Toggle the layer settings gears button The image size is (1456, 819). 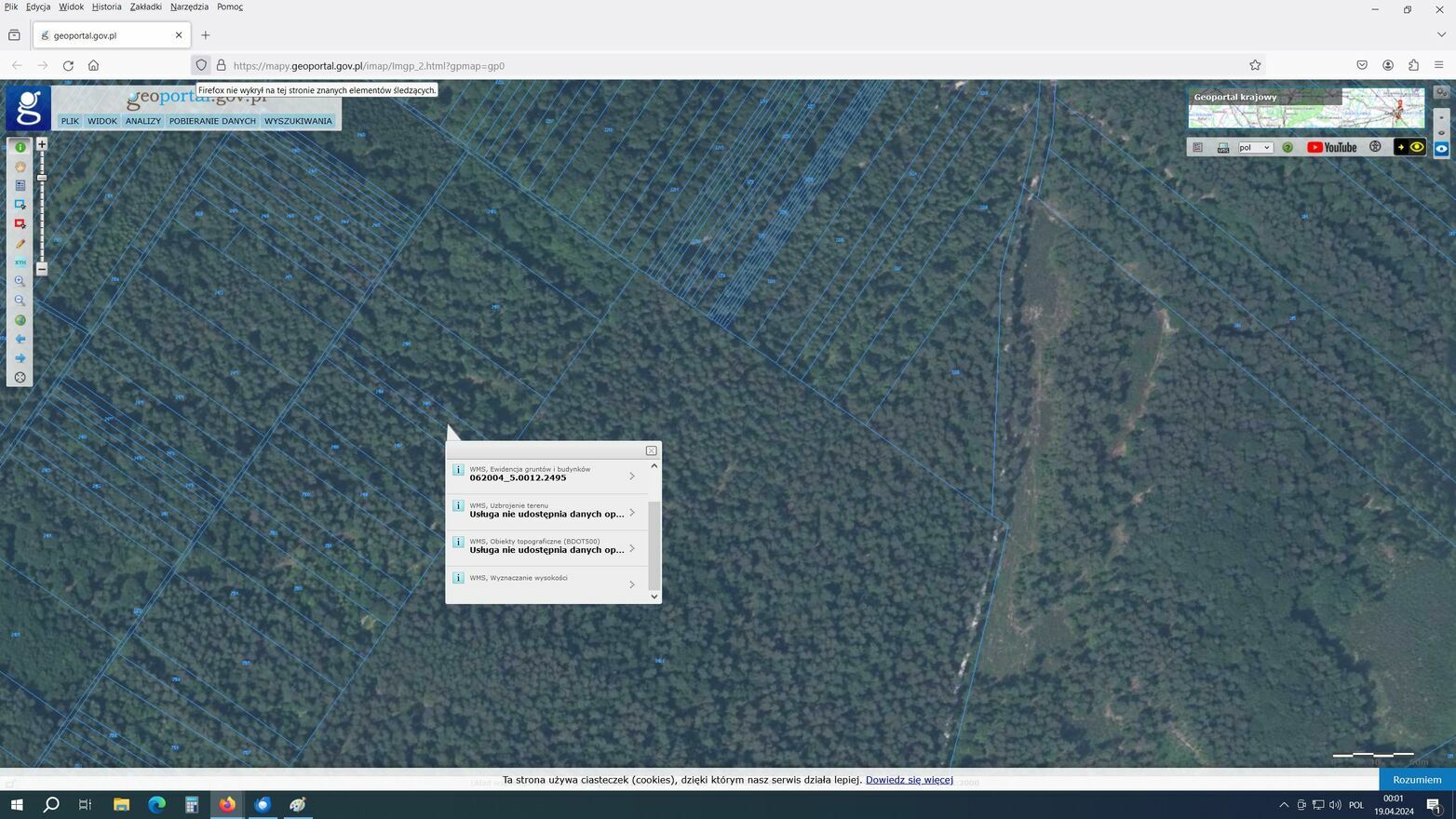click(x=1441, y=92)
